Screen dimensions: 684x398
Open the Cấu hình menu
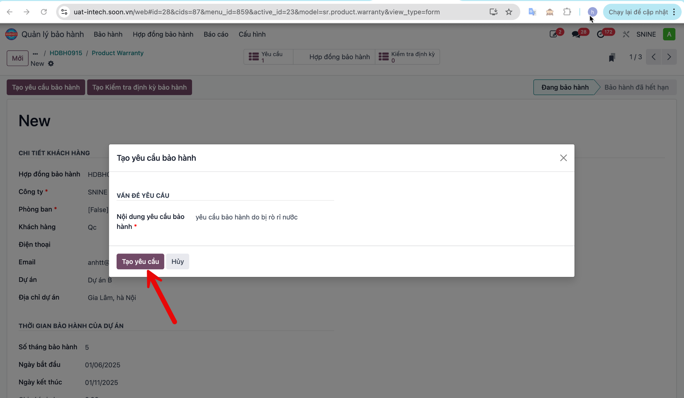click(252, 34)
